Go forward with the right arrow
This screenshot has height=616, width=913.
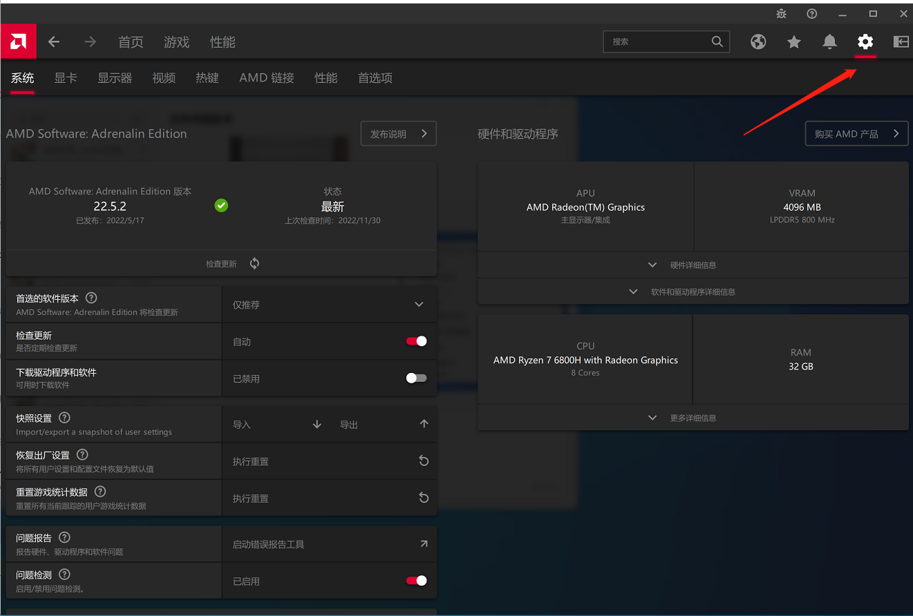coord(90,42)
